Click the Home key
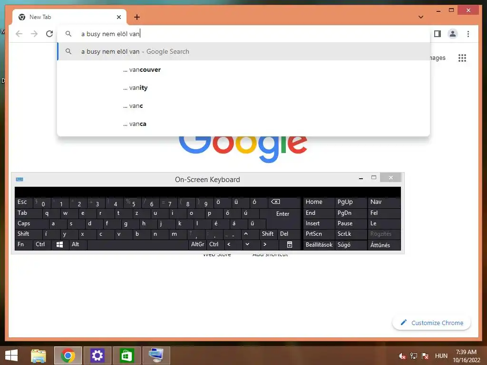 pyautogui.click(x=319, y=202)
